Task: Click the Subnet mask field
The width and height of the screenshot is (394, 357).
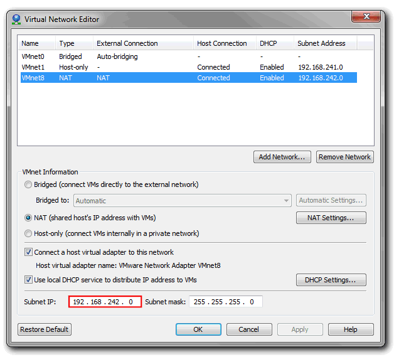Action: coord(226,302)
